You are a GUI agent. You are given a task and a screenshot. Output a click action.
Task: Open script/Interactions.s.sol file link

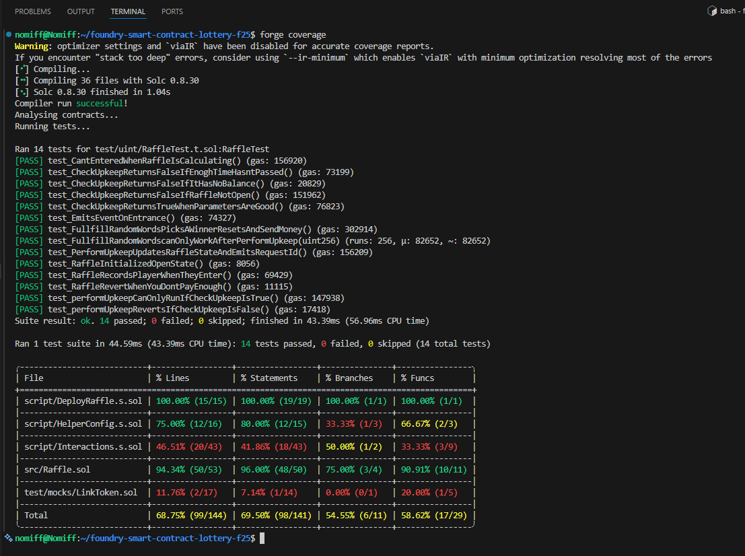tap(83, 446)
